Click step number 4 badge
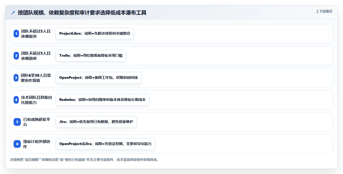 (16, 100)
